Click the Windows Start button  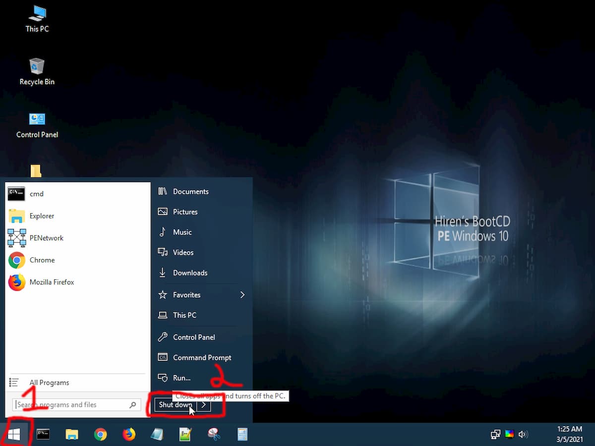14,435
